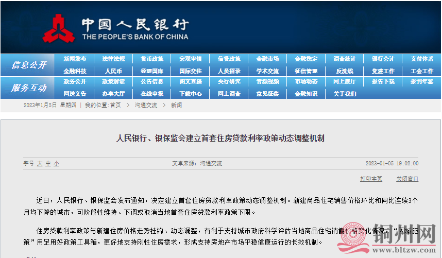Open the 下载中心 link

pos(191,94)
